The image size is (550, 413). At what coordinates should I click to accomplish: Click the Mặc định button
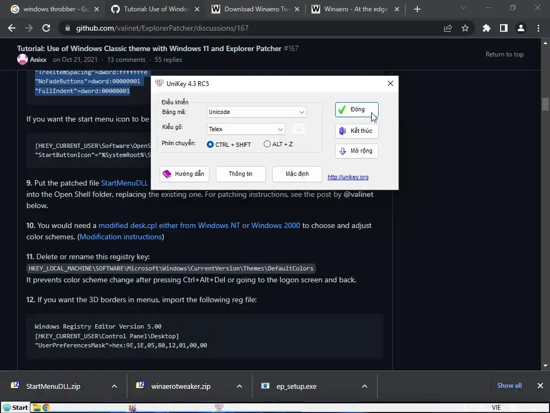click(x=297, y=174)
